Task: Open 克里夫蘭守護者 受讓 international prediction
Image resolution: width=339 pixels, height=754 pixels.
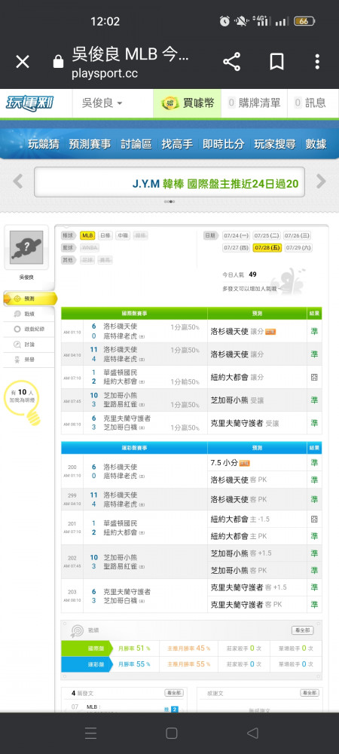Action: 244,423
